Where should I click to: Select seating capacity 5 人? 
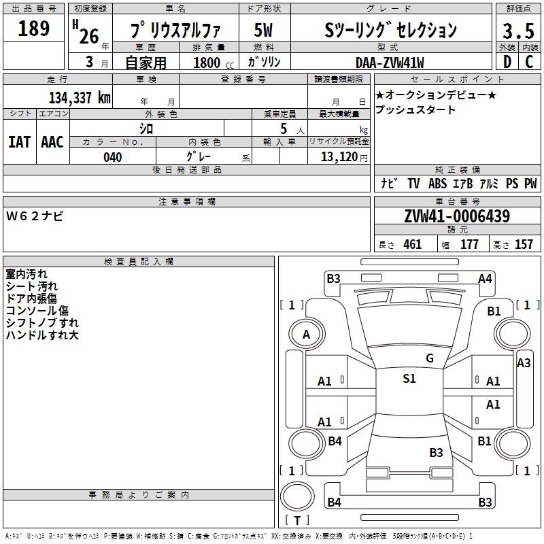pos(292,129)
